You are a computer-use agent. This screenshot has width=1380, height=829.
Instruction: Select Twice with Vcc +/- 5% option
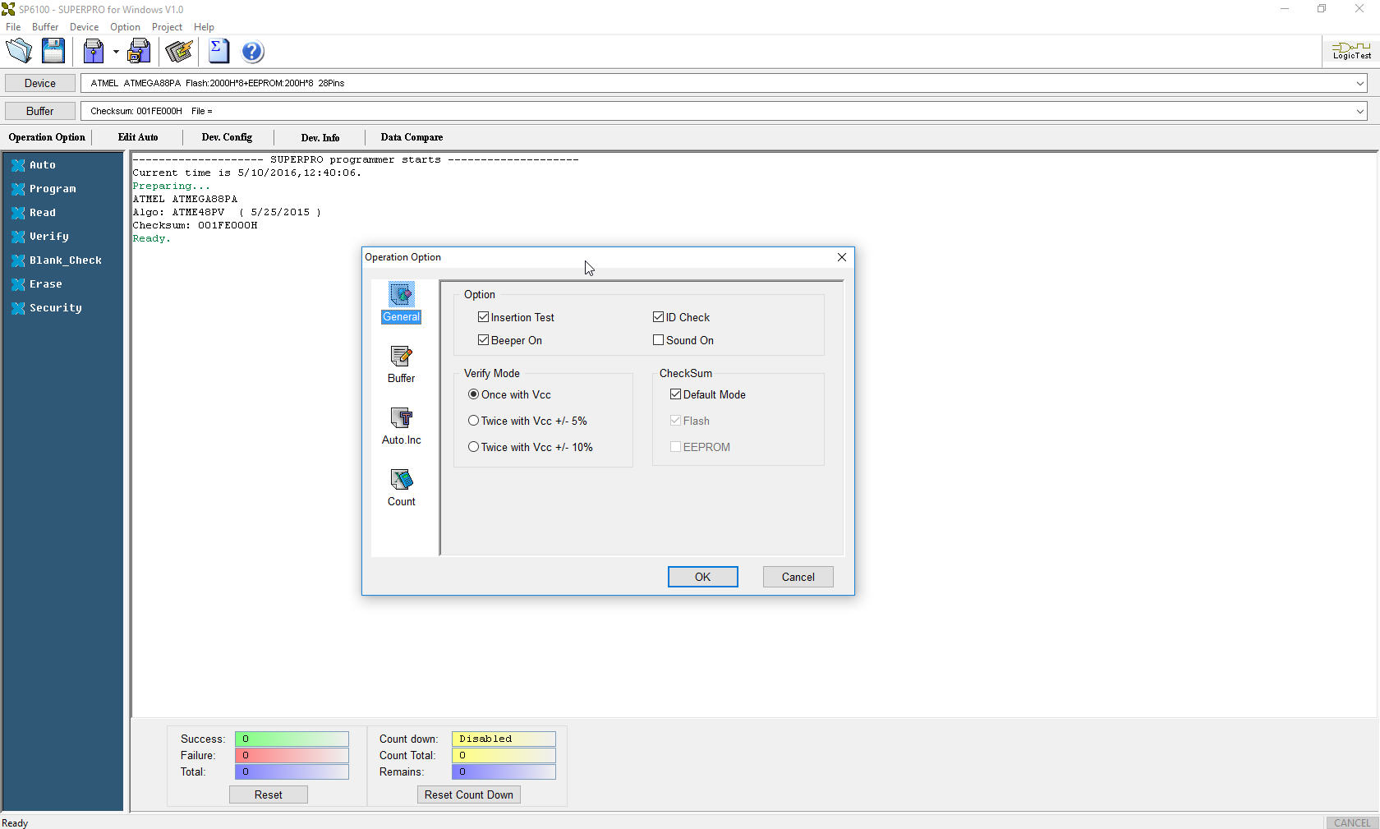click(x=473, y=421)
